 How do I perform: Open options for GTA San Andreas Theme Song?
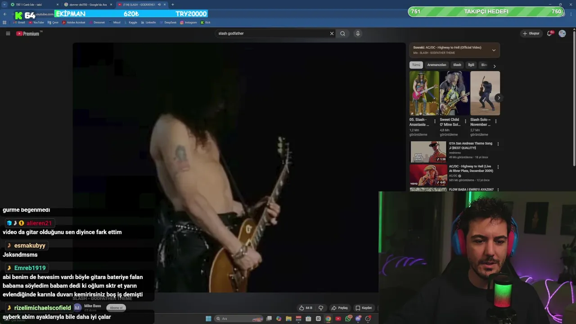click(498, 144)
